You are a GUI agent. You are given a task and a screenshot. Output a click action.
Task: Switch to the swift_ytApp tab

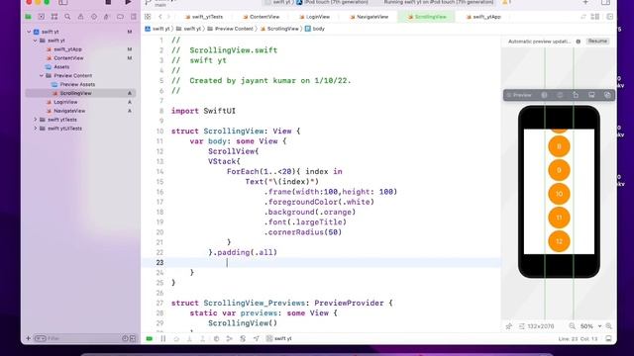click(483, 17)
